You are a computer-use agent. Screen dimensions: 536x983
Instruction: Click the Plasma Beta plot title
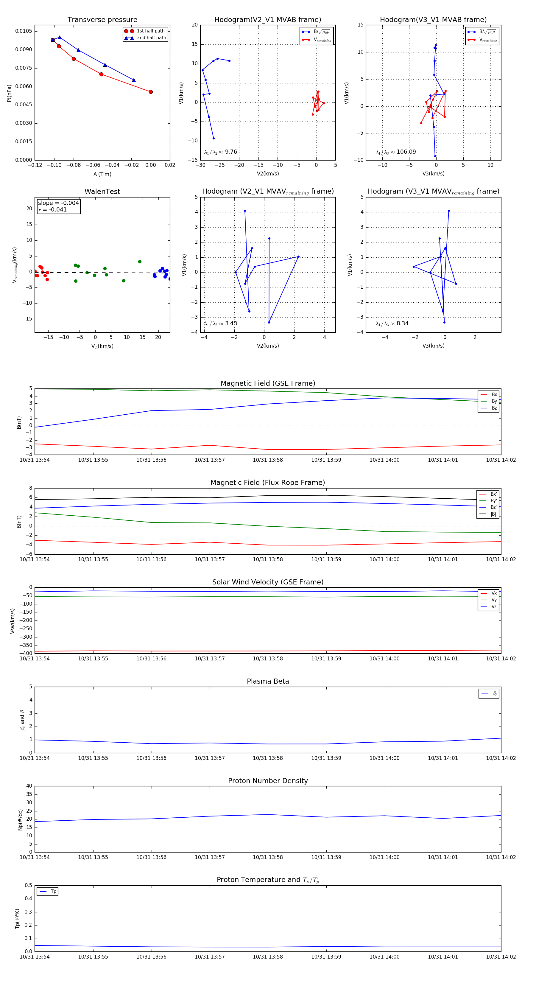pyautogui.click(x=268, y=682)
